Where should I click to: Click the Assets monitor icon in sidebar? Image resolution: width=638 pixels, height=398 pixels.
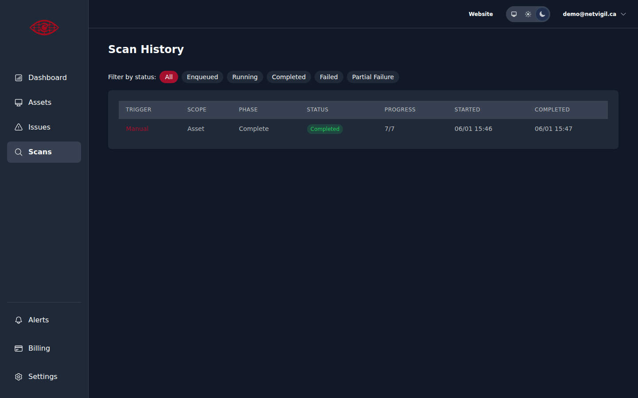(19, 103)
